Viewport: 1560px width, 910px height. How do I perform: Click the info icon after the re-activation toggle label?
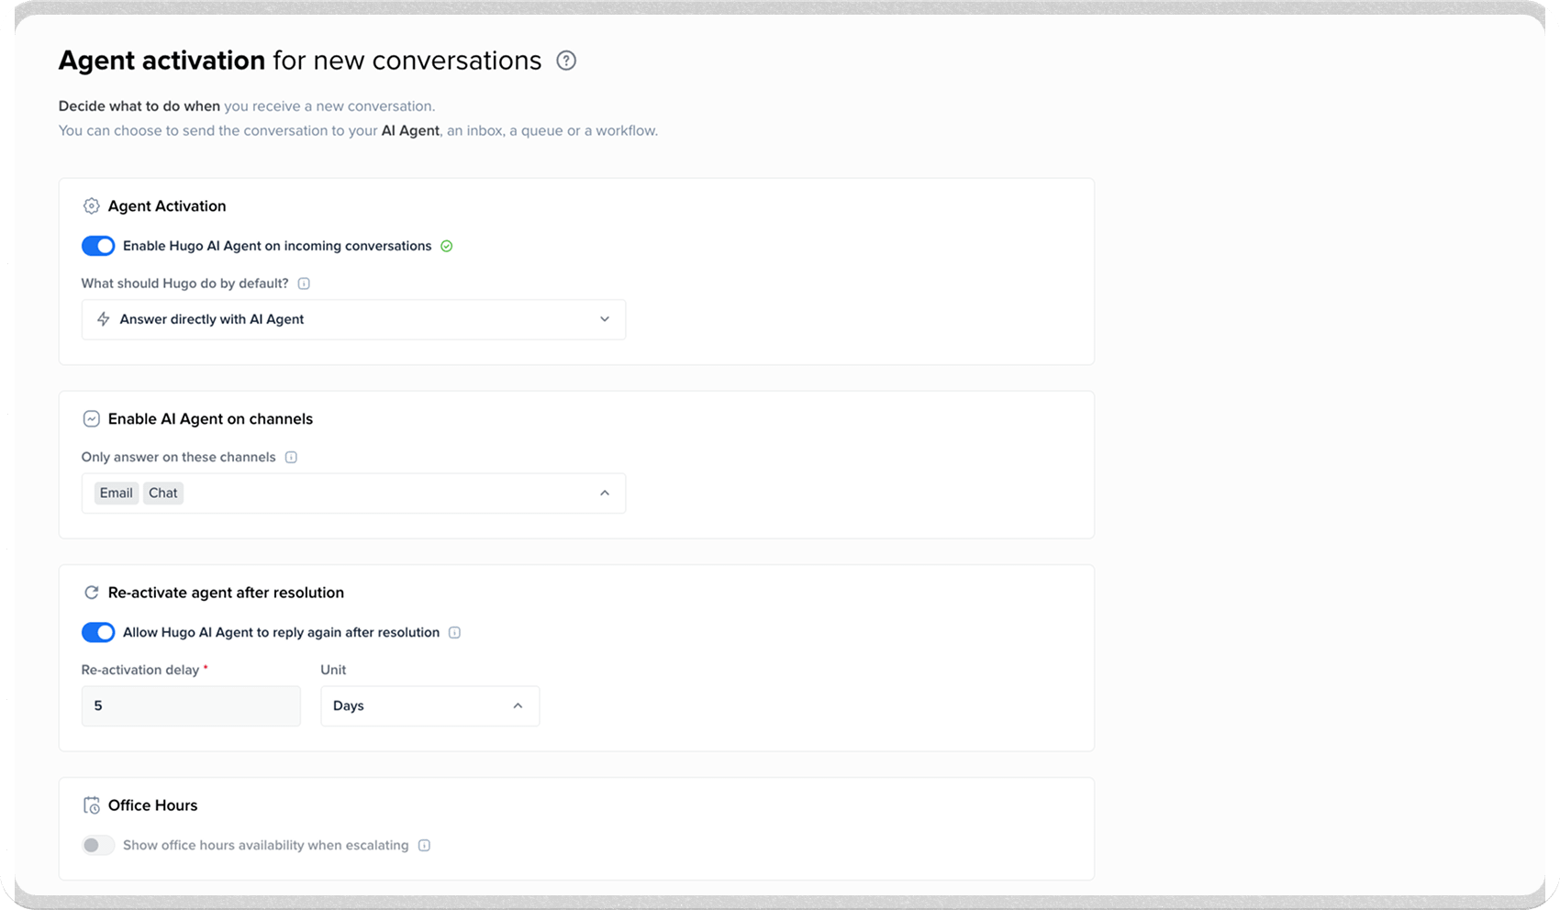[x=455, y=632]
